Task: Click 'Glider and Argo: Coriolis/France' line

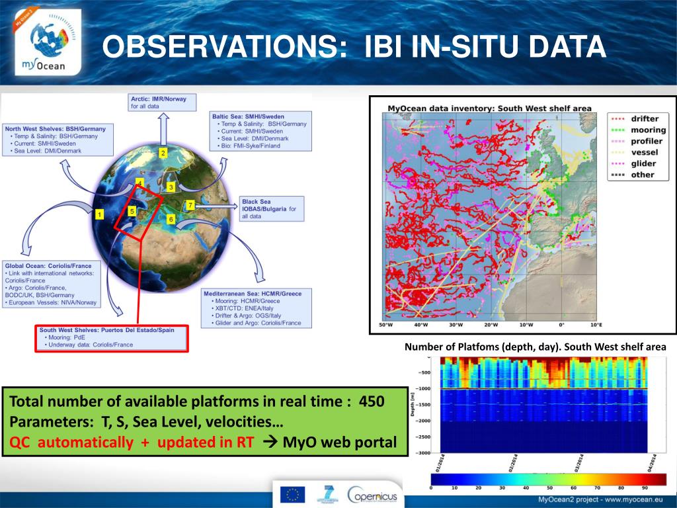Action: [256, 323]
